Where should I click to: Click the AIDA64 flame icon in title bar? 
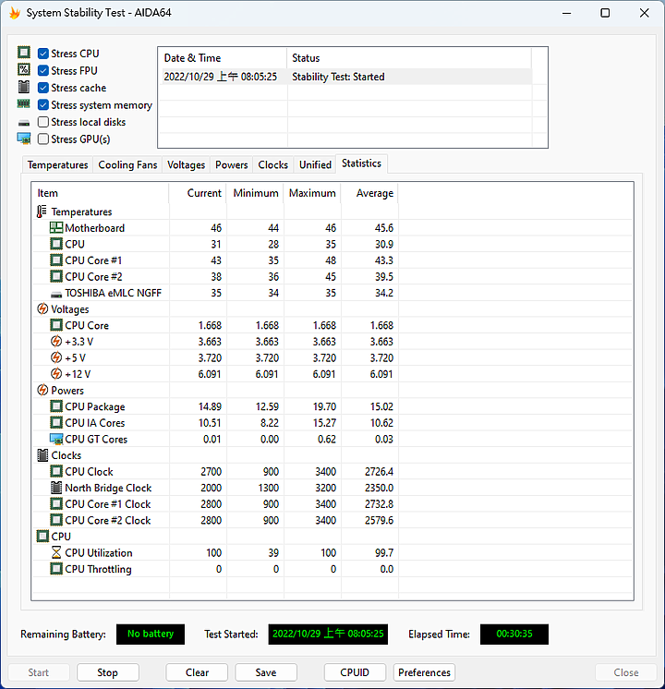coord(15,13)
